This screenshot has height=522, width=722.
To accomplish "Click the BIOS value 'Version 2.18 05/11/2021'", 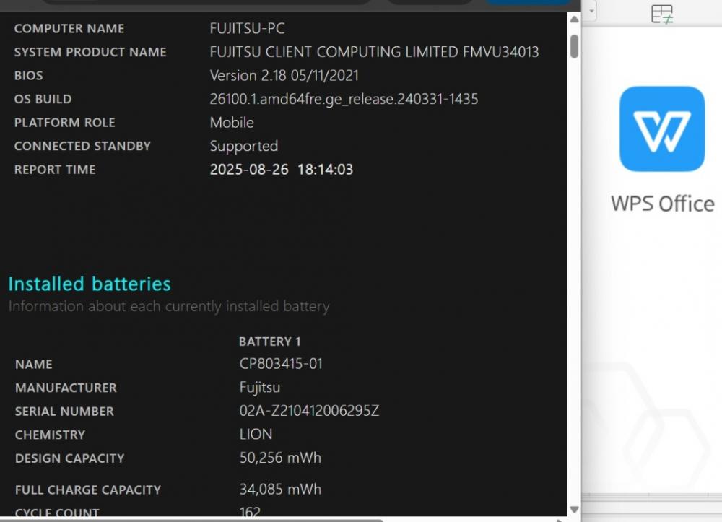I will point(284,76).
